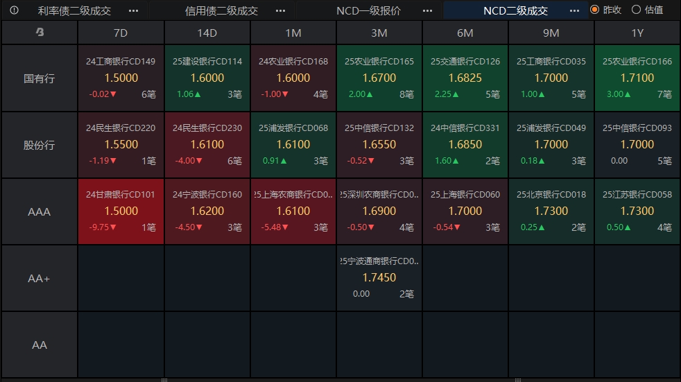Viewport: 681px width, 382px height.
Task: Open the 24民生银行CD220 cell
Action: point(121,145)
